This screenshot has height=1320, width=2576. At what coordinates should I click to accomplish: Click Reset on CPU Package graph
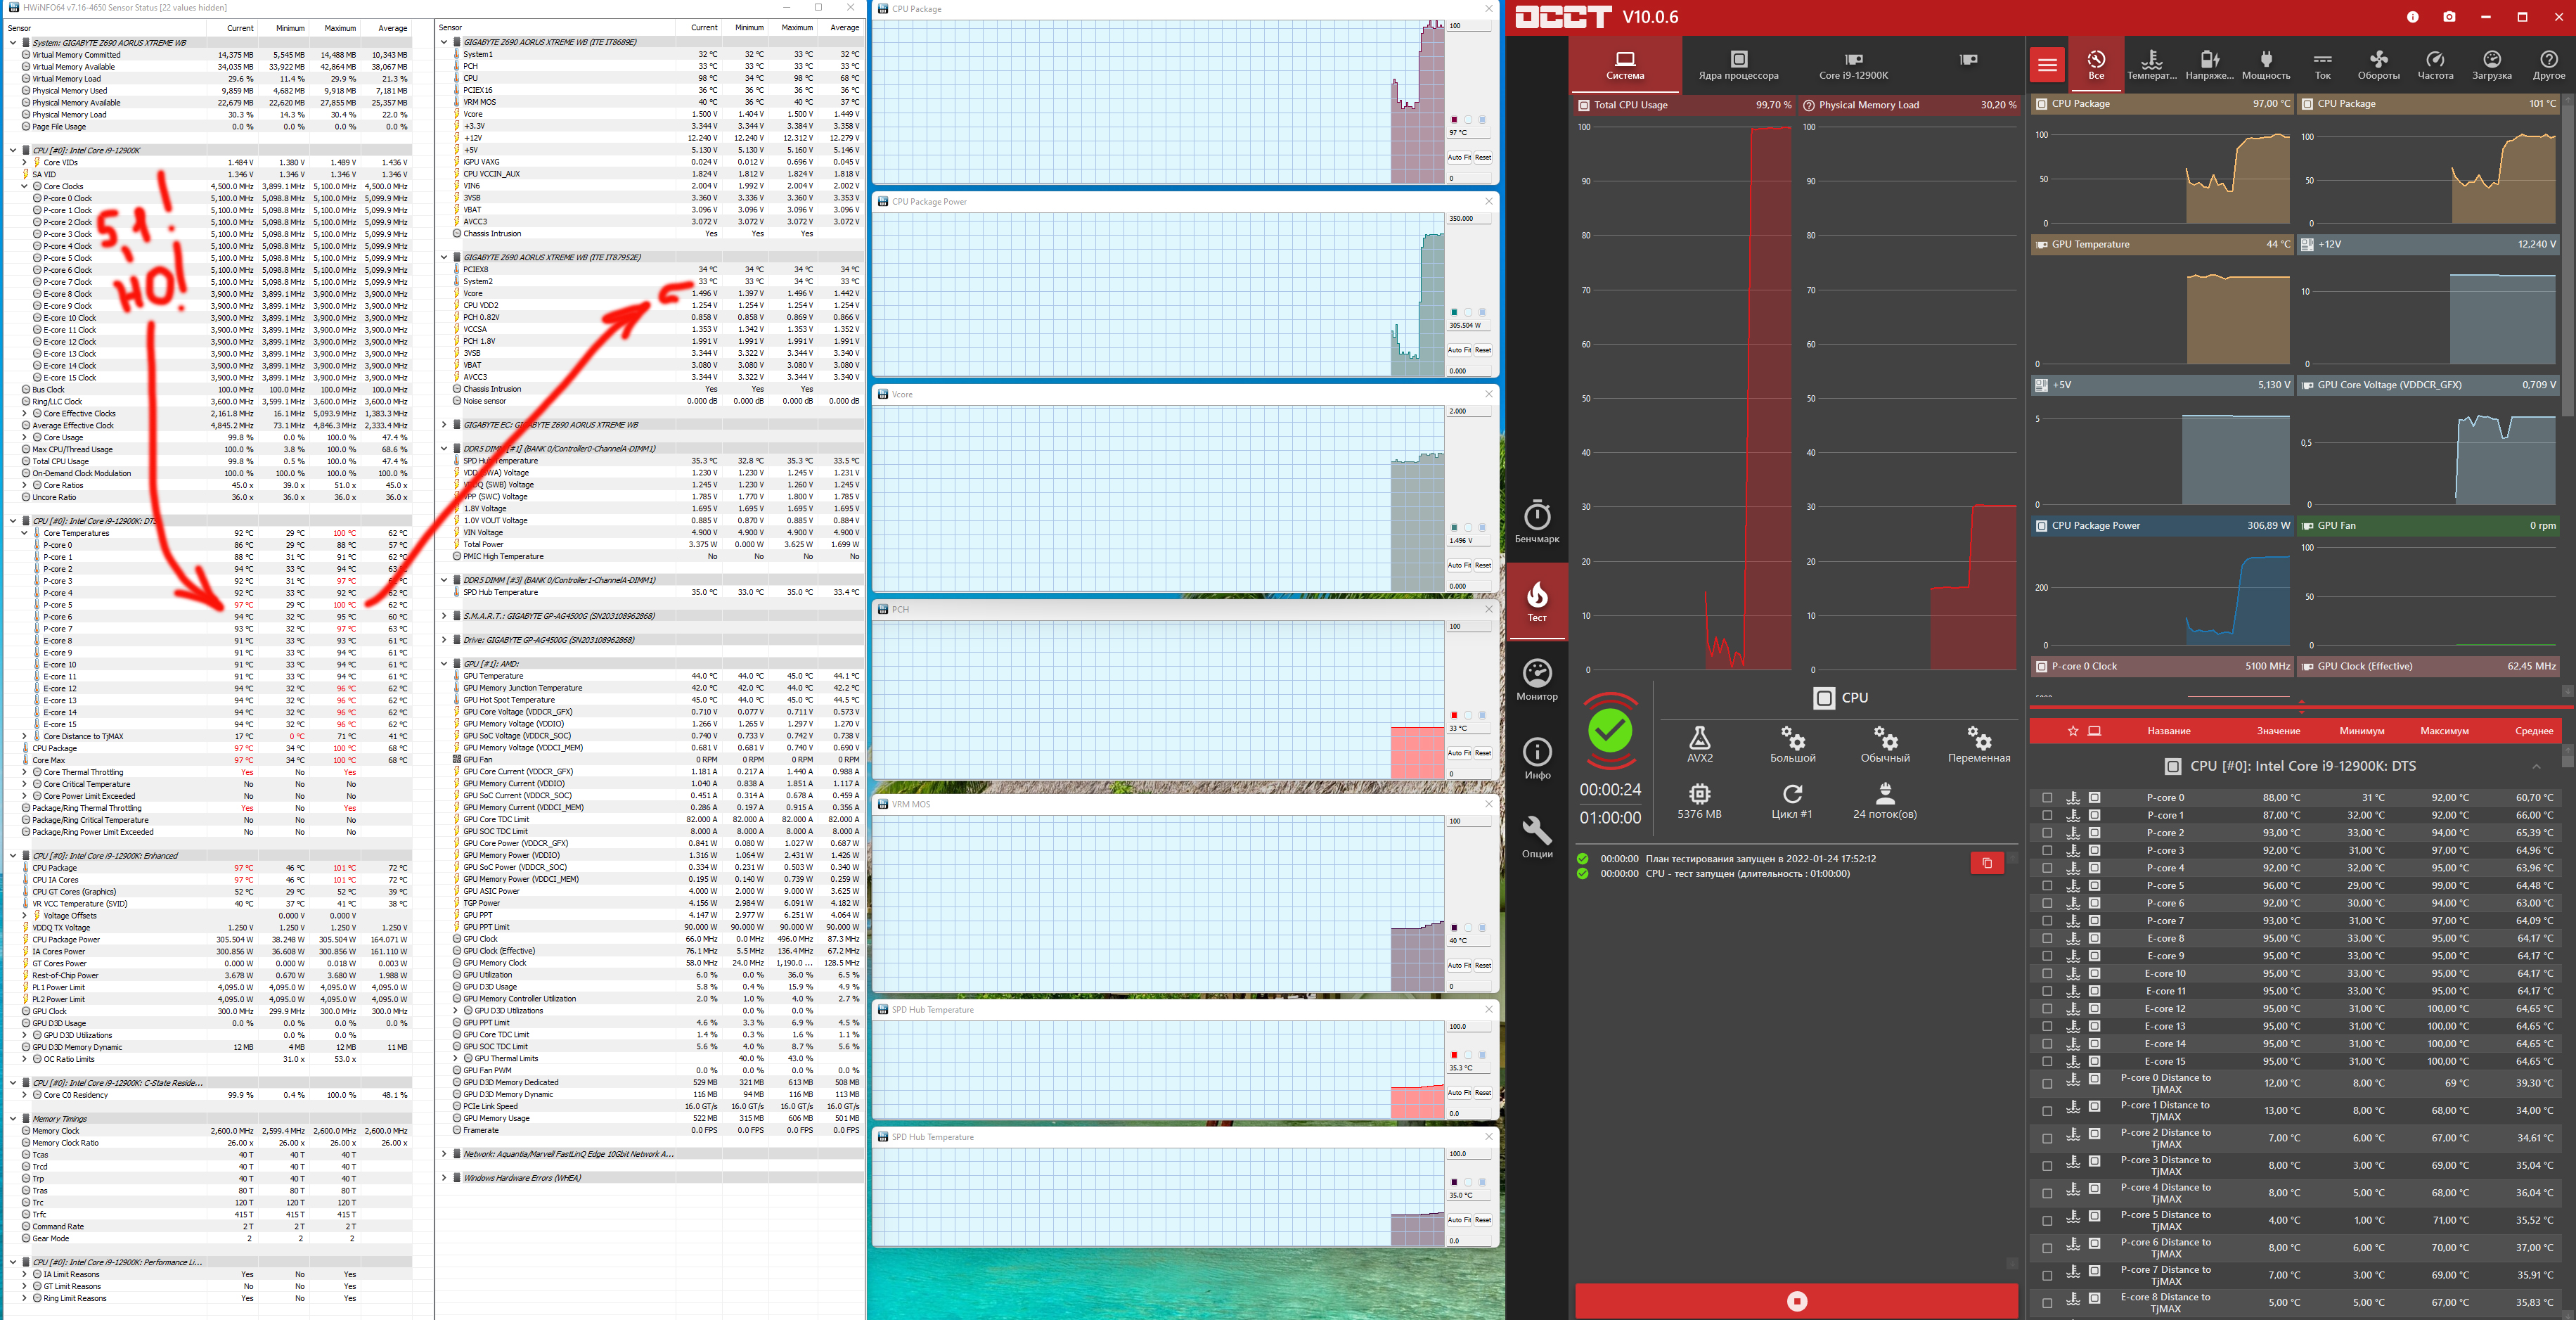point(1483,157)
